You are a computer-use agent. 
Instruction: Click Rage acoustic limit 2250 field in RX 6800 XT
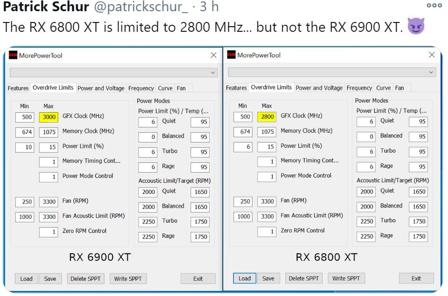click(x=366, y=236)
